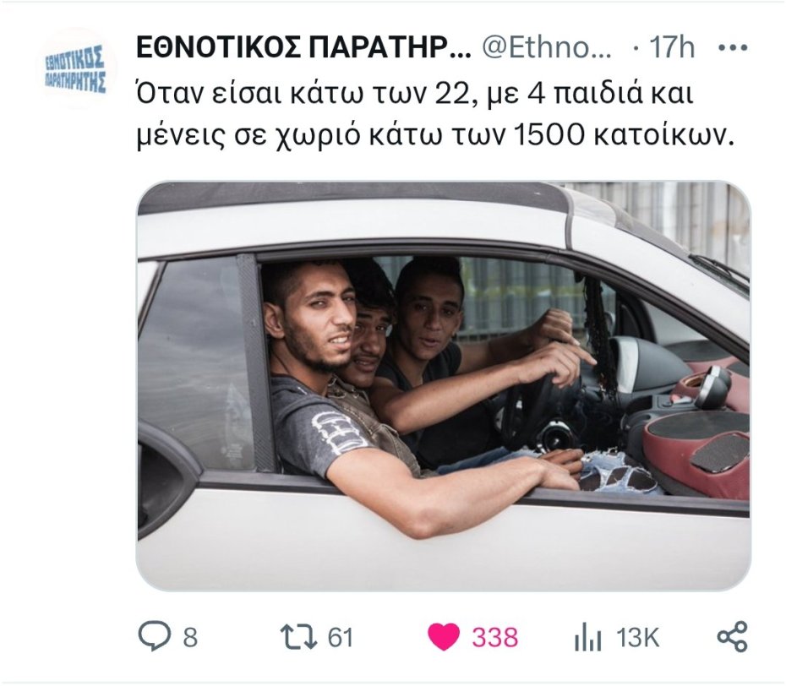Viewport: 786px width, 686px height.
Task: Open the three-dot more options menu
Action: tap(733, 48)
